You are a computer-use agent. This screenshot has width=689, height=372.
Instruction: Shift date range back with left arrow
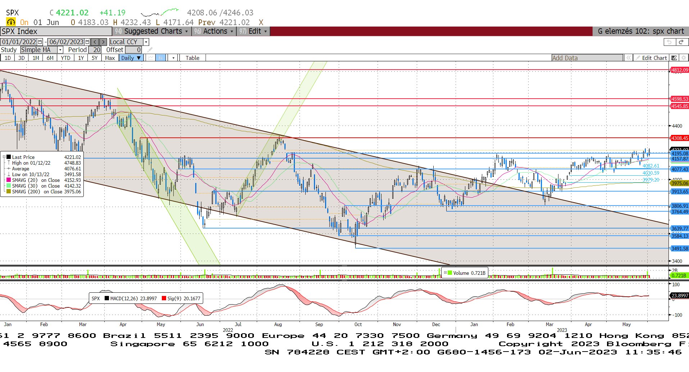pyautogui.click(x=95, y=42)
